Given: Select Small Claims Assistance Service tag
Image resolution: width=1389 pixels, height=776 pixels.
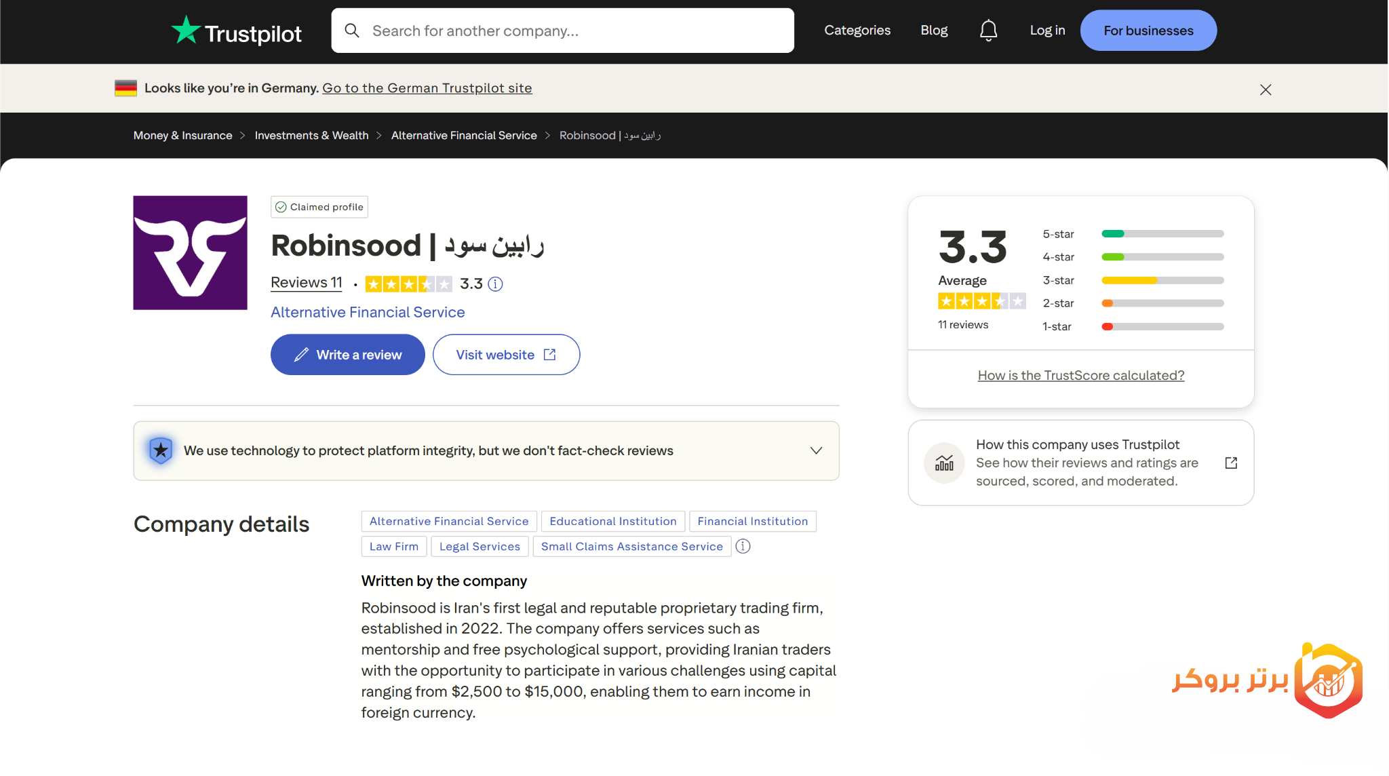Looking at the screenshot, I should tap(632, 547).
